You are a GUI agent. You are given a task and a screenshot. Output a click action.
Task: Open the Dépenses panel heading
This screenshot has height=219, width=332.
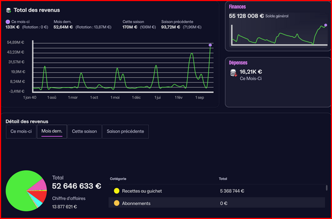point(239,62)
